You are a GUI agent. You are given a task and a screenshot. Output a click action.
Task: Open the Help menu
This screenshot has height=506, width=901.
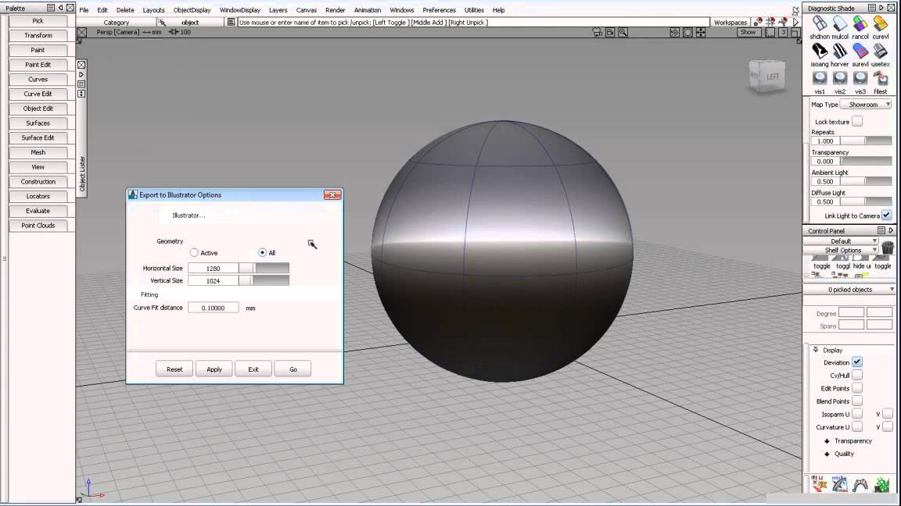(x=499, y=9)
